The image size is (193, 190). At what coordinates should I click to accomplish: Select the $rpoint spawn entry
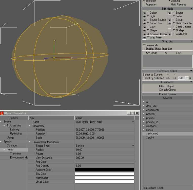pos(150,138)
